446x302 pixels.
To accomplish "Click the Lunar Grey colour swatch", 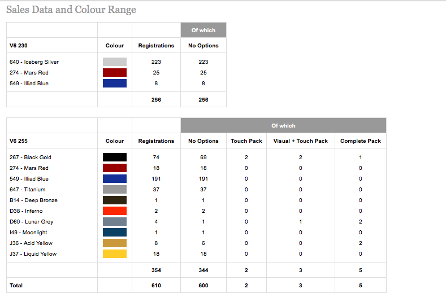I will pos(115,221).
